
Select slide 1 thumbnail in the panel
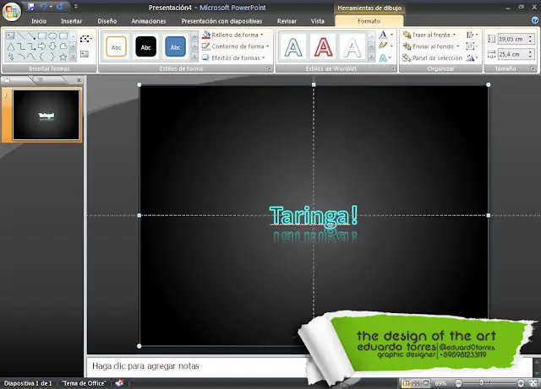coord(46,114)
